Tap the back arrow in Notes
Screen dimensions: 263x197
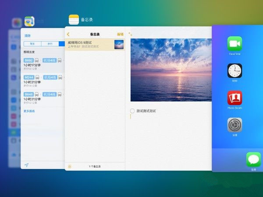point(68,34)
